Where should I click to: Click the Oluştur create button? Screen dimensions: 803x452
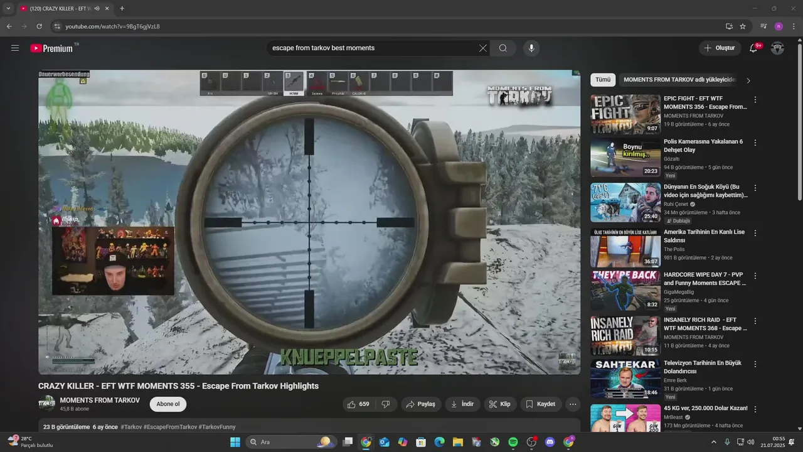pos(720,48)
